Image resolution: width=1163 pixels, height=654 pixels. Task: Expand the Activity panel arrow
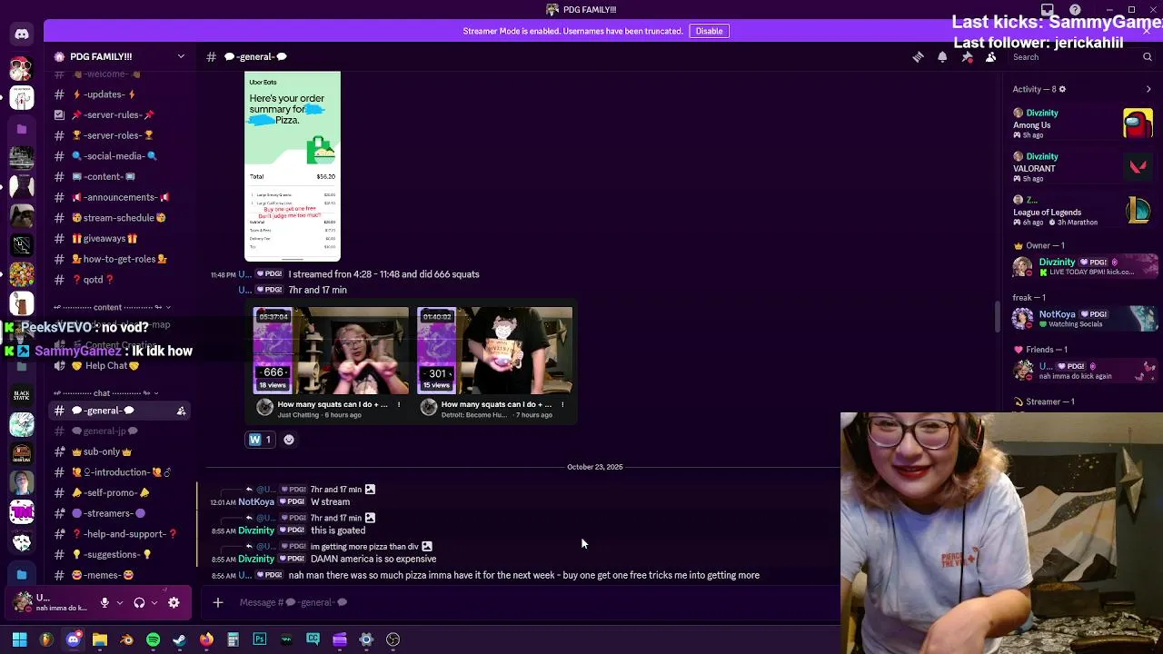pos(1148,89)
